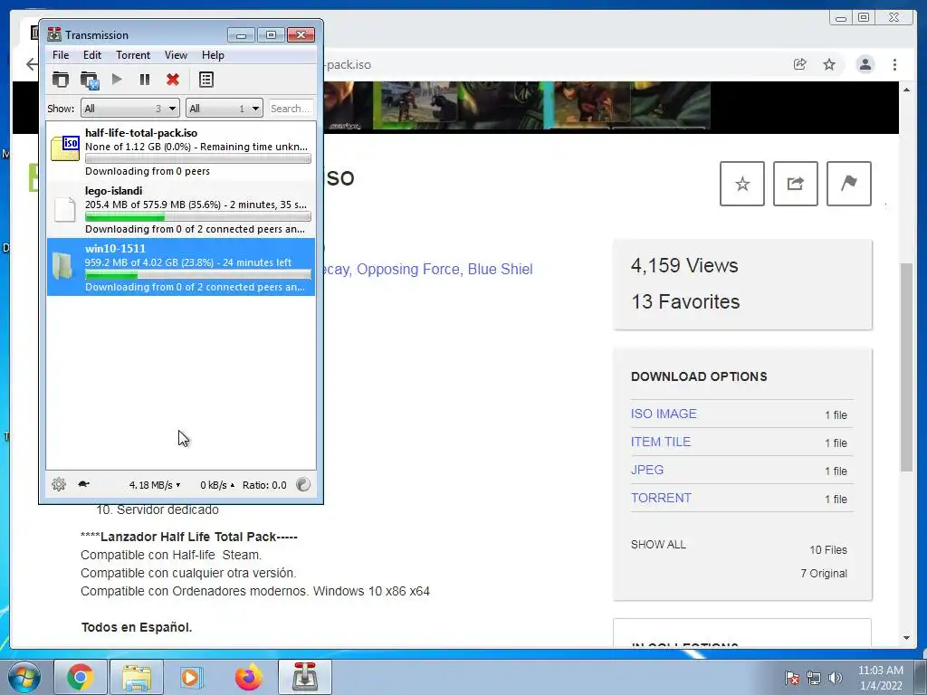Open the TORRENT download link
Image resolution: width=927 pixels, height=695 pixels.
point(661,498)
